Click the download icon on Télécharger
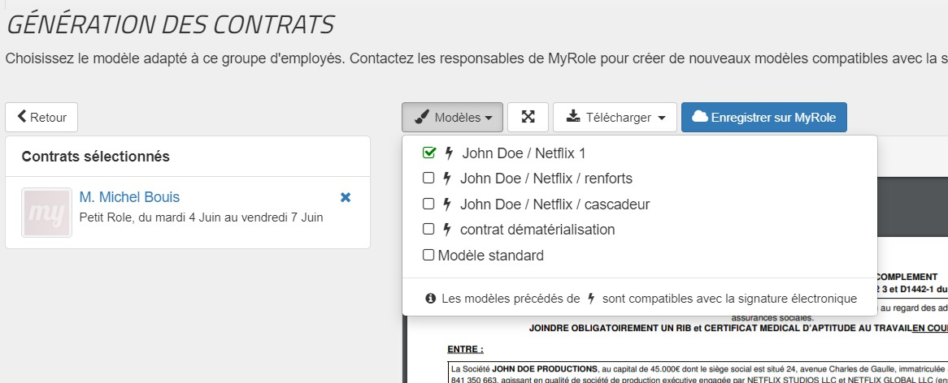Screen dimensions: 948x383 pos(572,117)
